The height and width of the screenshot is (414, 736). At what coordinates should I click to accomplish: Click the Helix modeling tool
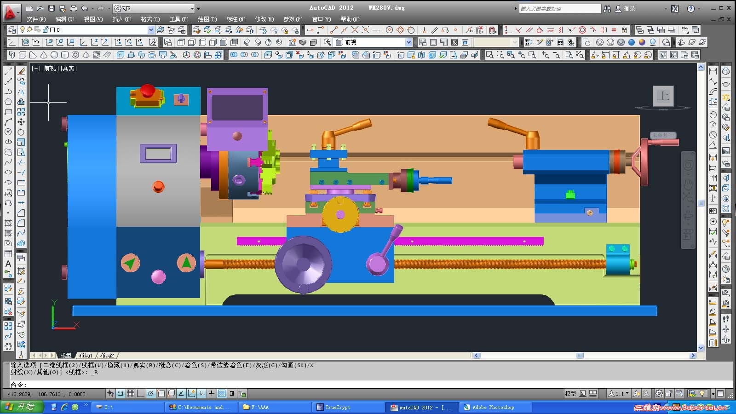pyautogui.click(x=97, y=55)
